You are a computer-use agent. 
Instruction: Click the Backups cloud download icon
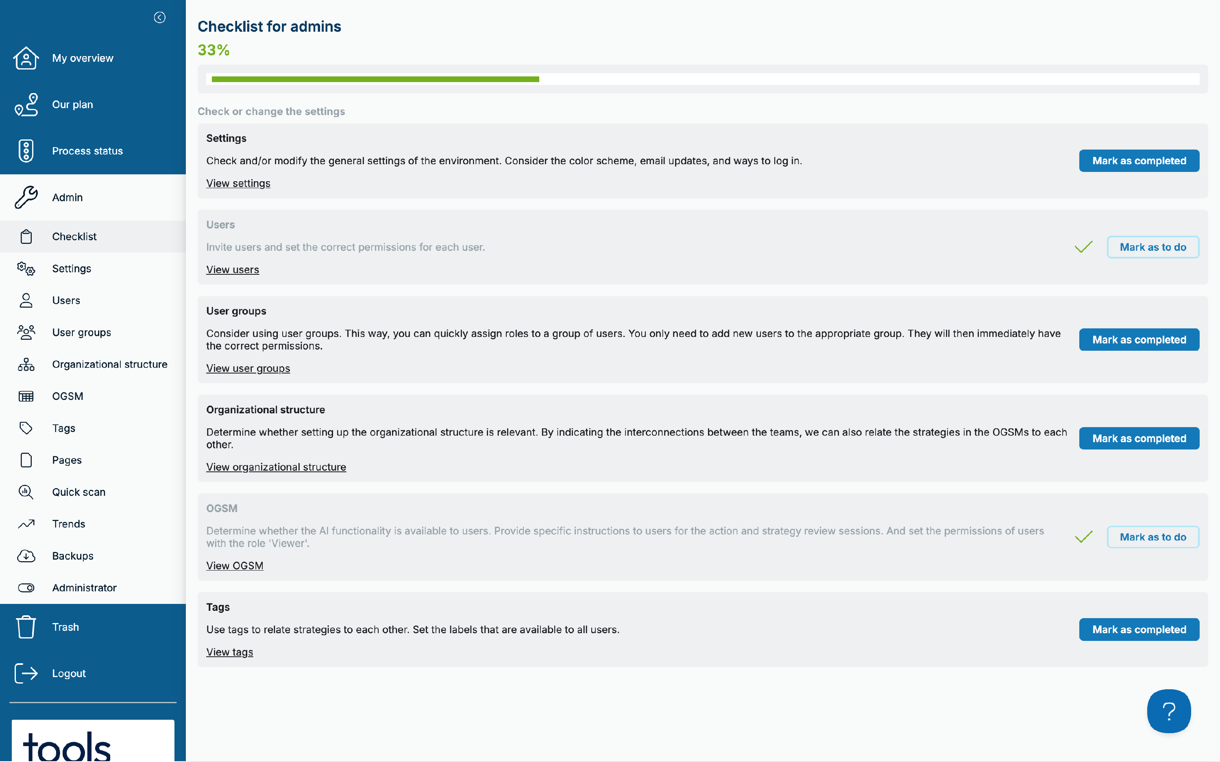click(26, 556)
